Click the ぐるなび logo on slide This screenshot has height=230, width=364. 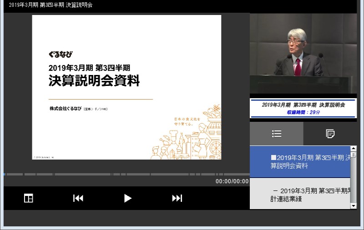61,55
